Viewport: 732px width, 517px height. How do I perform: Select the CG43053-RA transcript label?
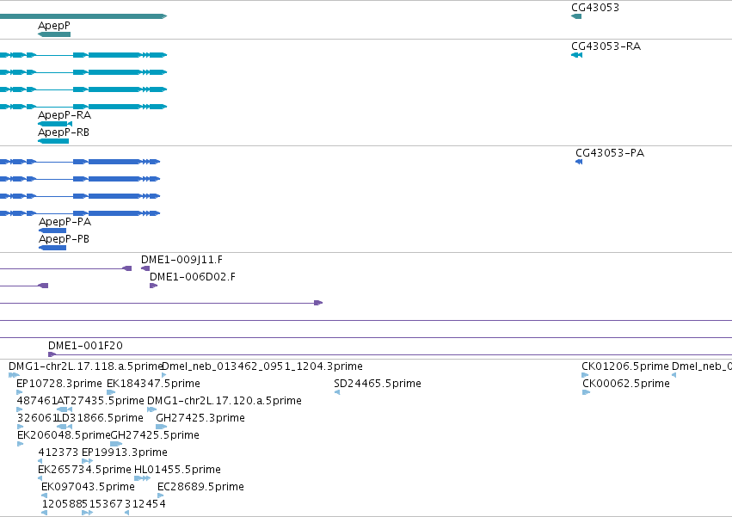click(x=606, y=46)
